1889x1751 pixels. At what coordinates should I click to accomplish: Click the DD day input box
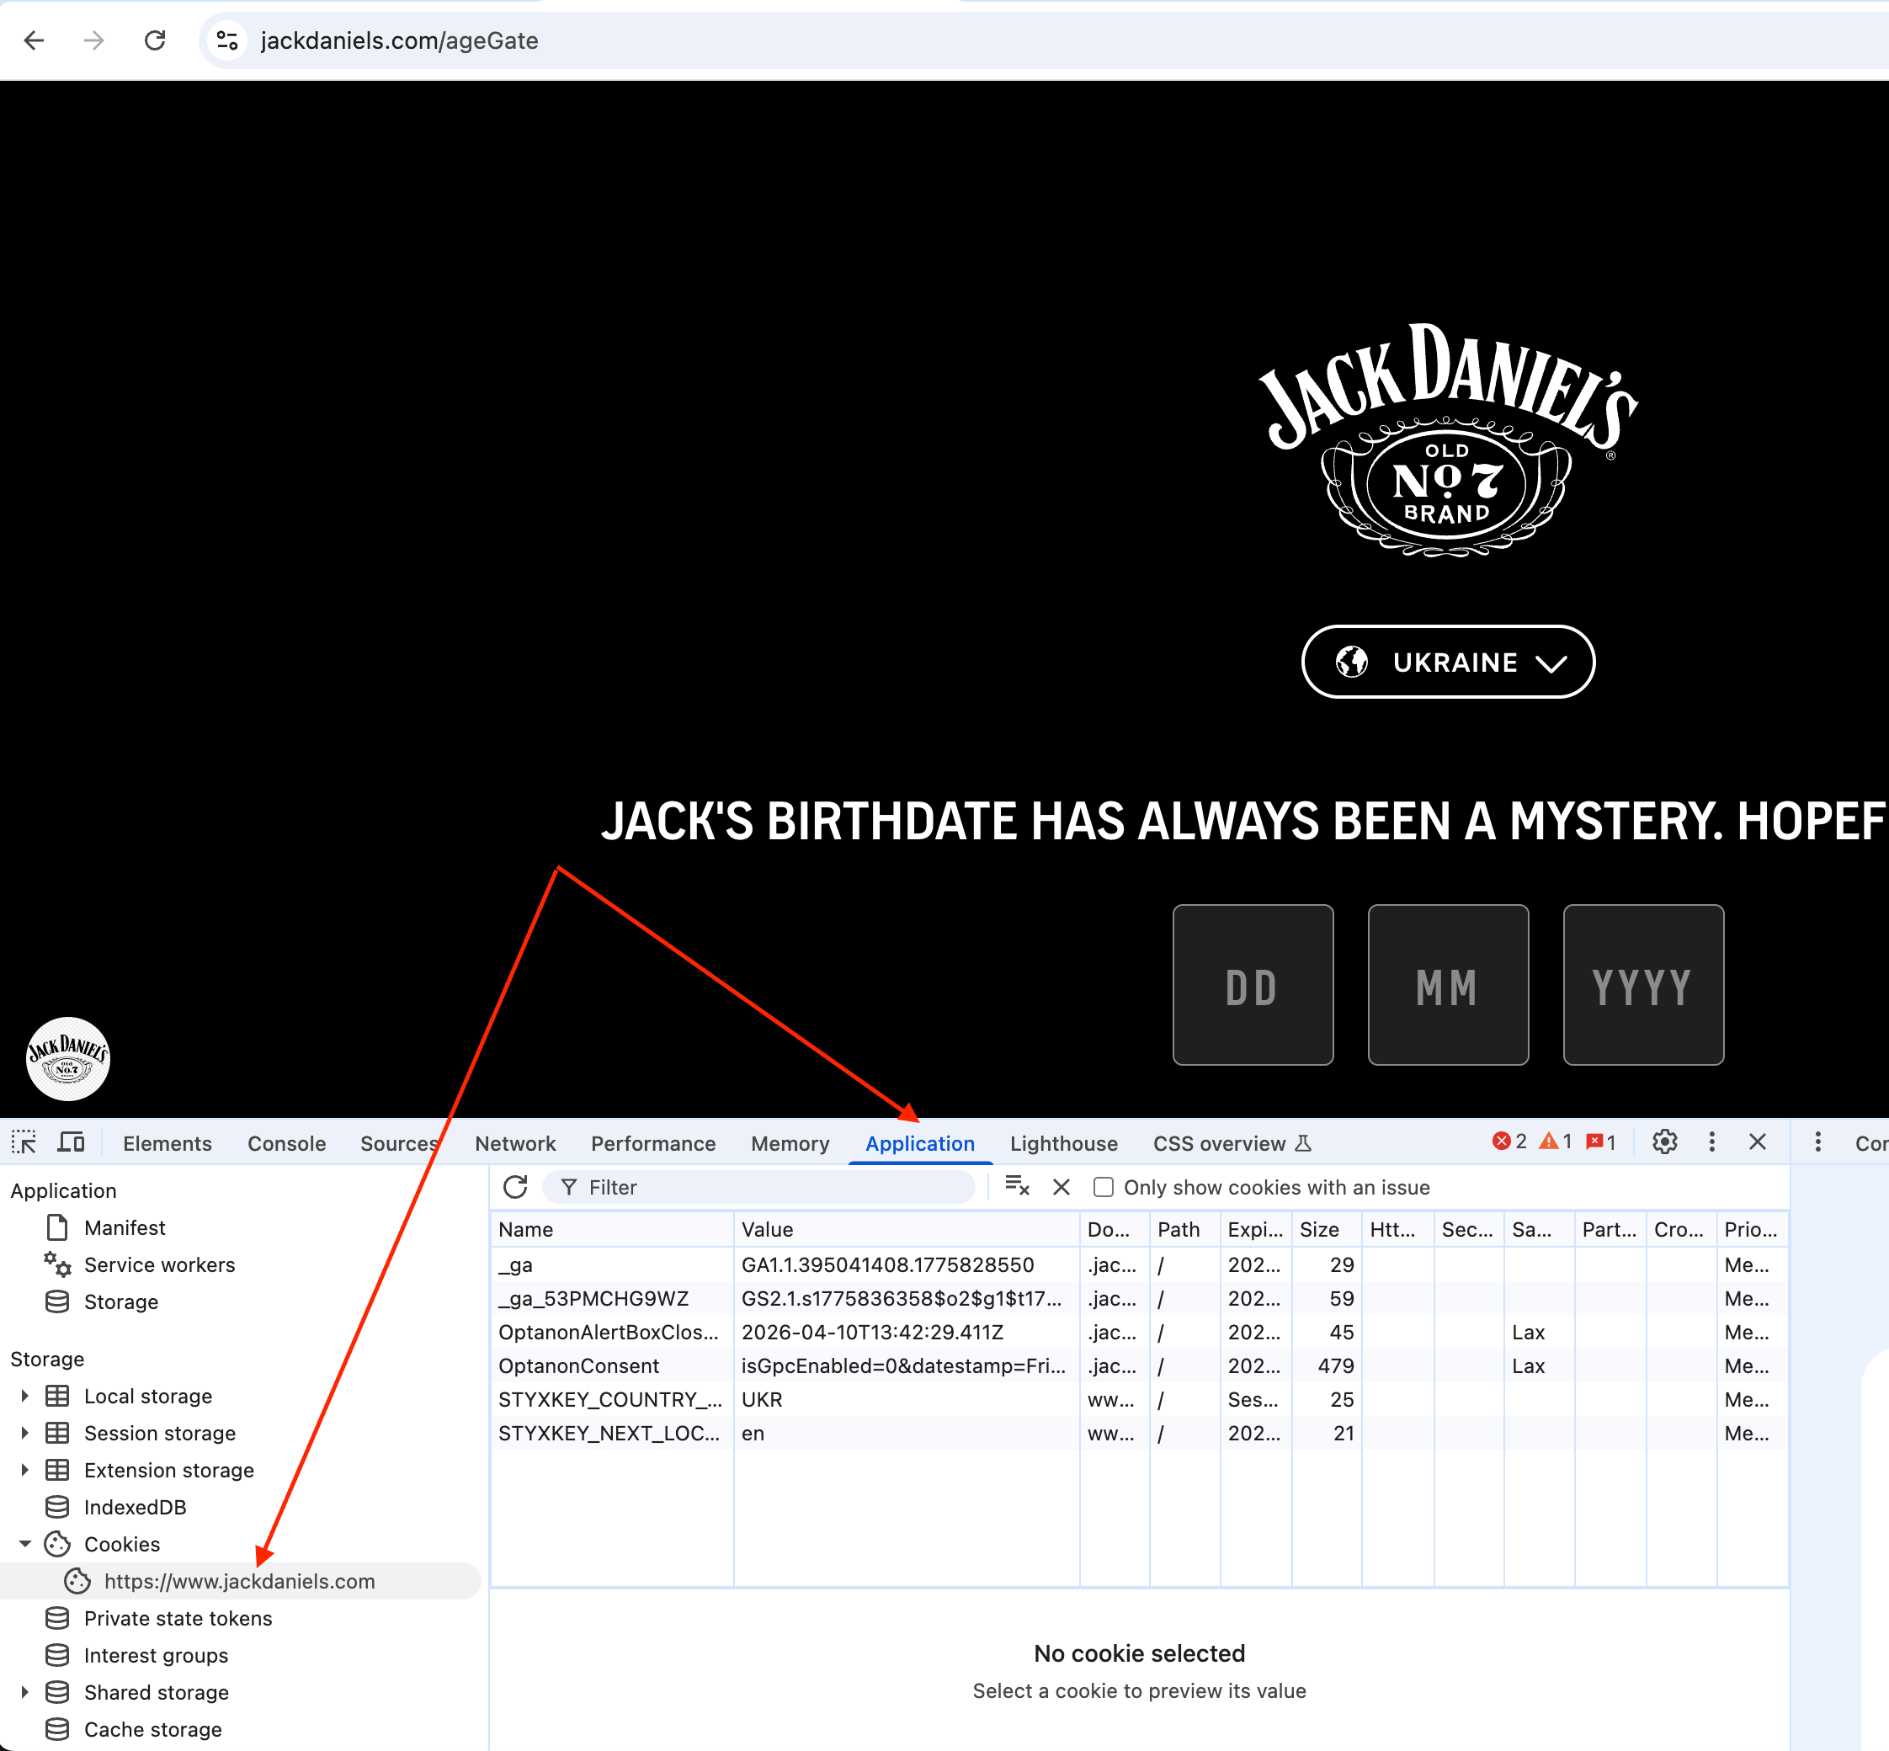point(1253,984)
